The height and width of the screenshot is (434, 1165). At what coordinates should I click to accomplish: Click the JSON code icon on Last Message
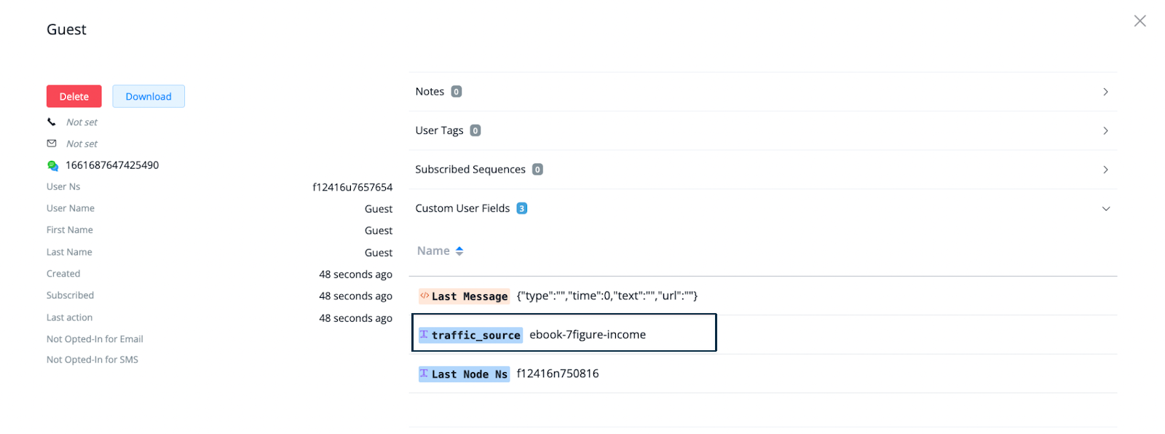[x=424, y=296]
